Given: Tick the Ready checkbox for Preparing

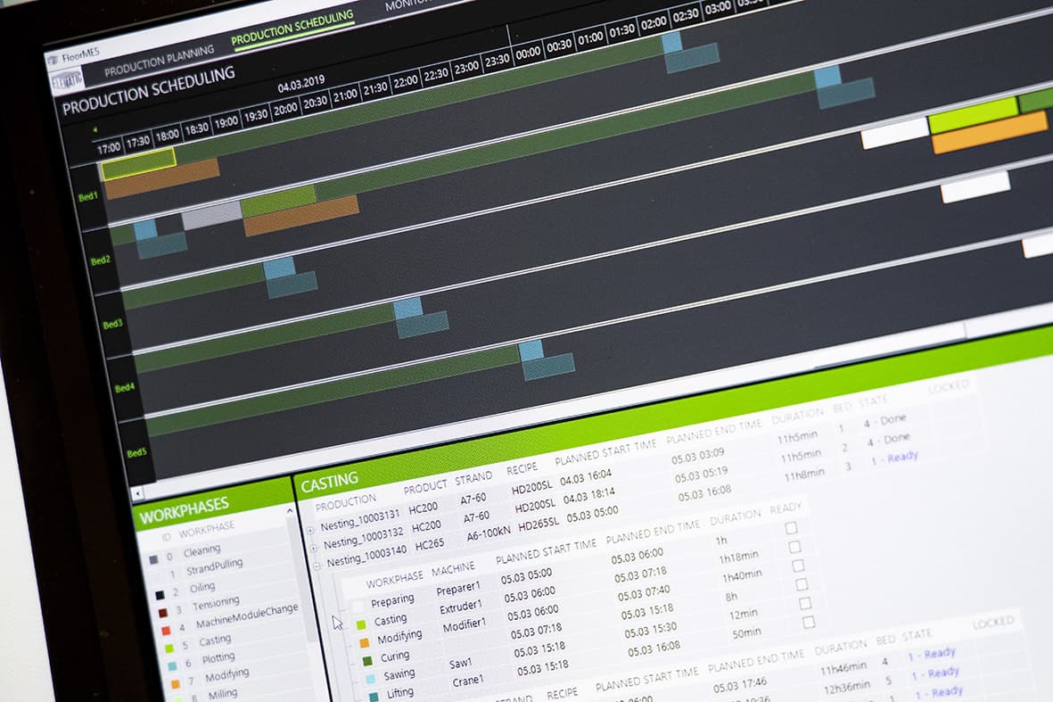Looking at the screenshot, I should coord(791,528).
